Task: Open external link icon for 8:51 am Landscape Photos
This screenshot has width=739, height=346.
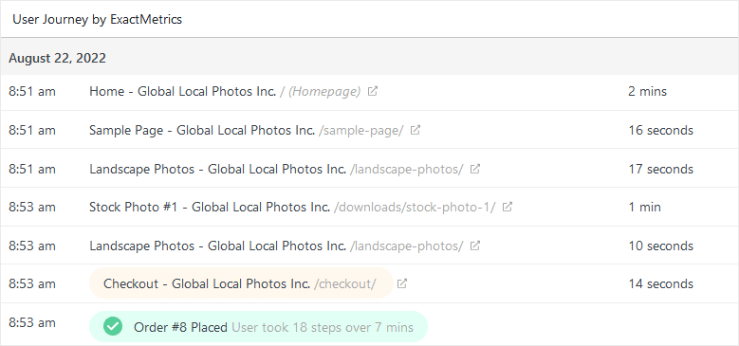Action: click(x=475, y=169)
